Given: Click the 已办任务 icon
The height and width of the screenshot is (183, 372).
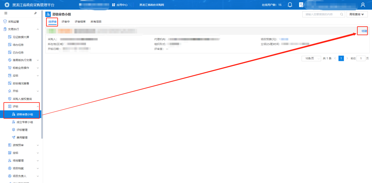Looking at the screenshot, I should tap(10, 52).
